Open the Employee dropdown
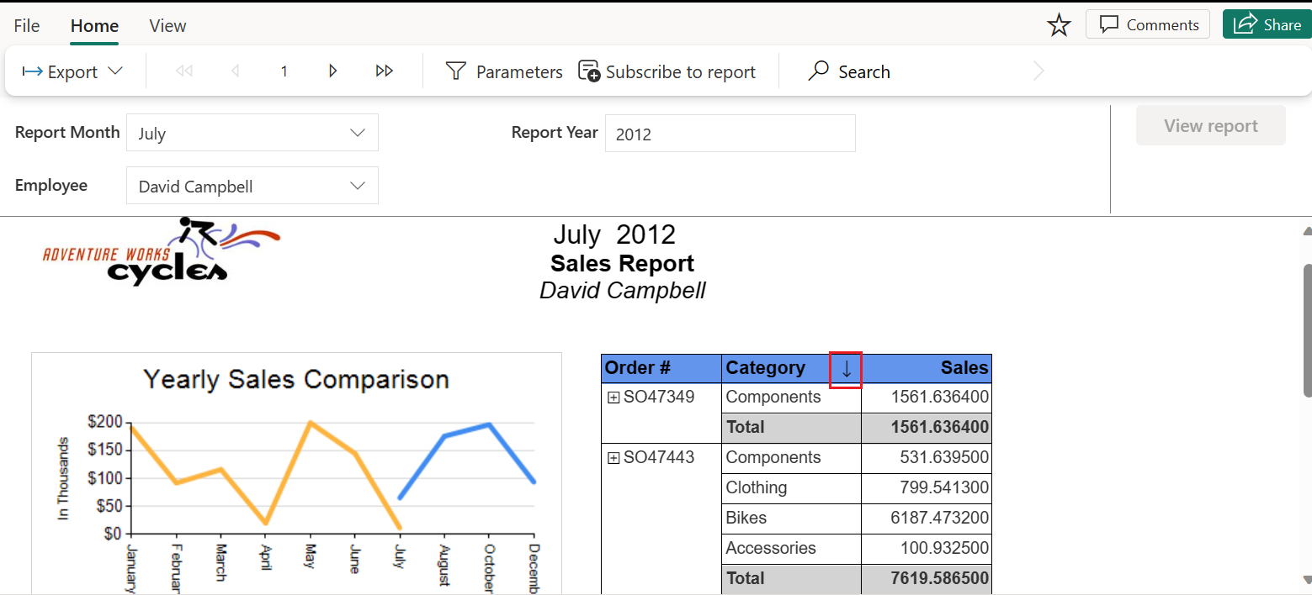 (x=252, y=186)
